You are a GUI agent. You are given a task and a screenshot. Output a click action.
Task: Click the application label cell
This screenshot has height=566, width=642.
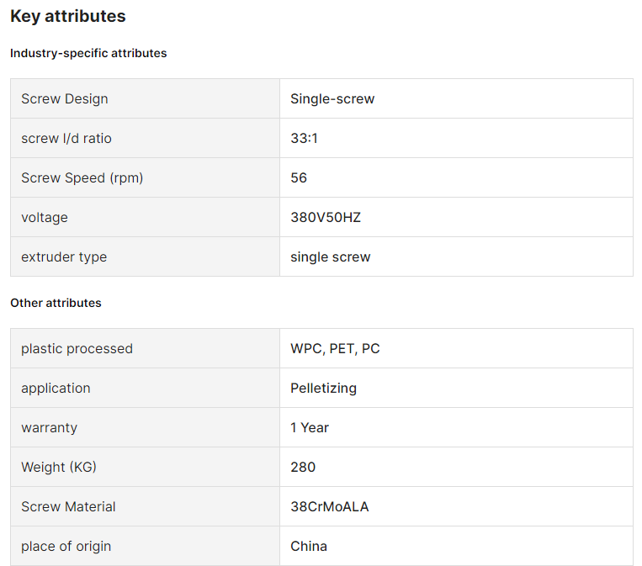coord(145,388)
